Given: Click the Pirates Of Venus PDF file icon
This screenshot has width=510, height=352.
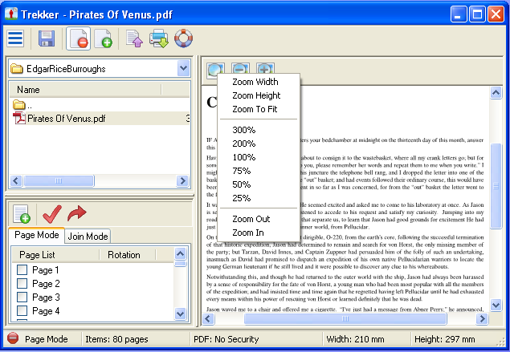Looking at the screenshot, I should pos(19,118).
